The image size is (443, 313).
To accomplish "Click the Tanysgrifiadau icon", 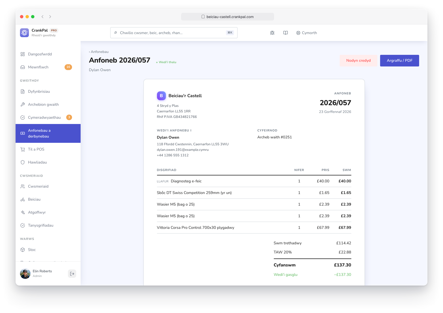I will (x=23, y=226).
